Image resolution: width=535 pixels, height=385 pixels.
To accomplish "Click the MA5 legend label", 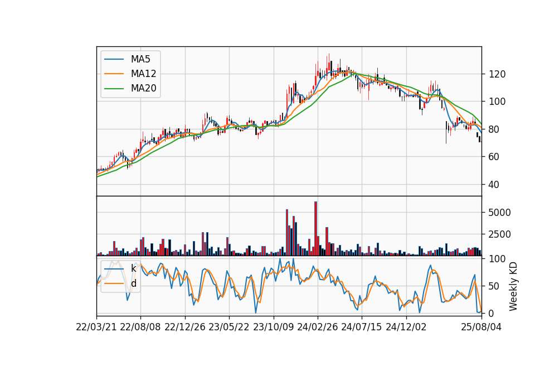I will [140, 59].
